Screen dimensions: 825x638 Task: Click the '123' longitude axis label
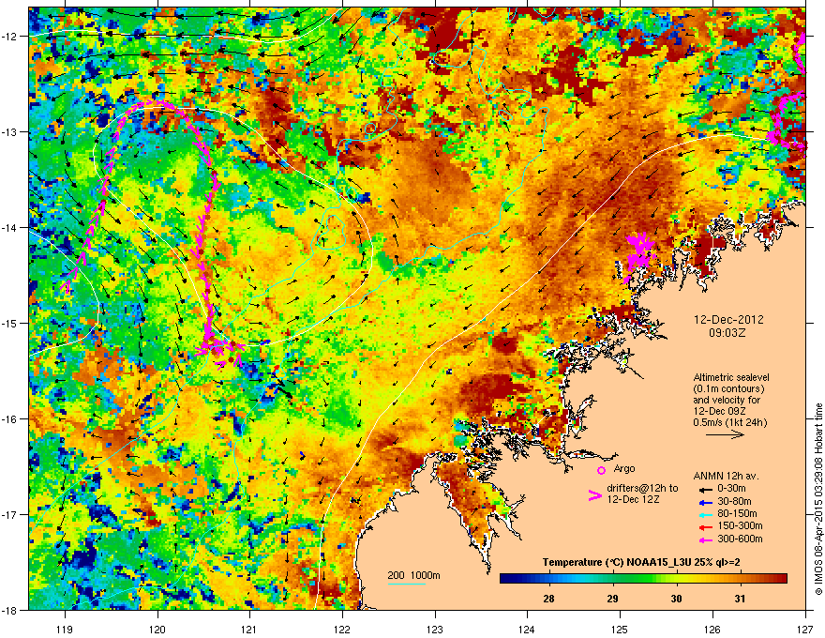click(435, 629)
